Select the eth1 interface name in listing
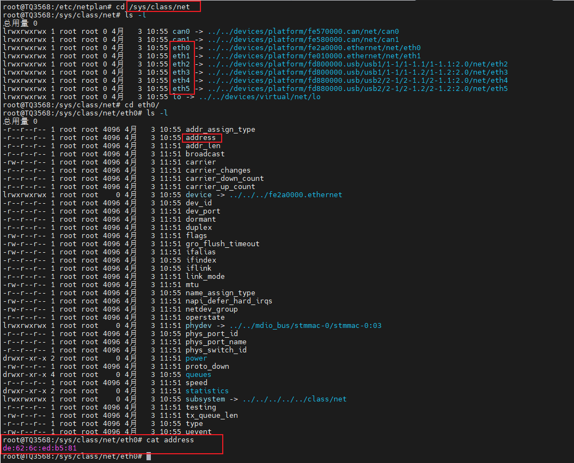The width and height of the screenshot is (574, 463). tap(181, 56)
